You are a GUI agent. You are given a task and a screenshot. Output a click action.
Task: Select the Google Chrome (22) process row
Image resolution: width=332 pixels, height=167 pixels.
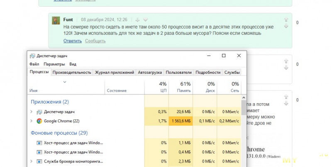[134, 121]
